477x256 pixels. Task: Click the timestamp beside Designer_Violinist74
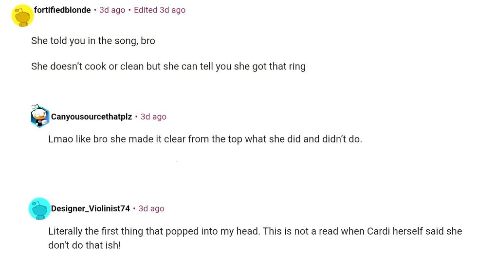(151, 208)
